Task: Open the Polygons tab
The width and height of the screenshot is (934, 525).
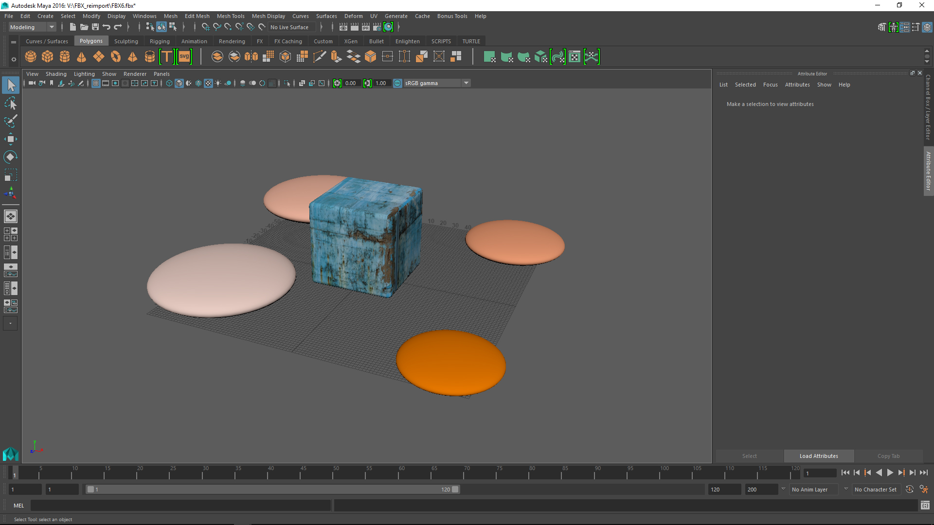Action: pyautogui.click(x=91, y=40)
